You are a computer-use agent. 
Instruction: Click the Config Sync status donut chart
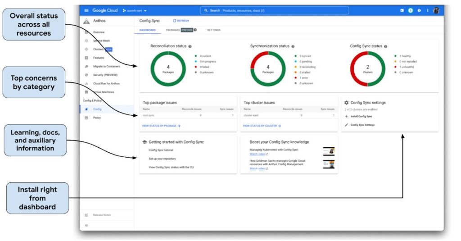[367, 68]
